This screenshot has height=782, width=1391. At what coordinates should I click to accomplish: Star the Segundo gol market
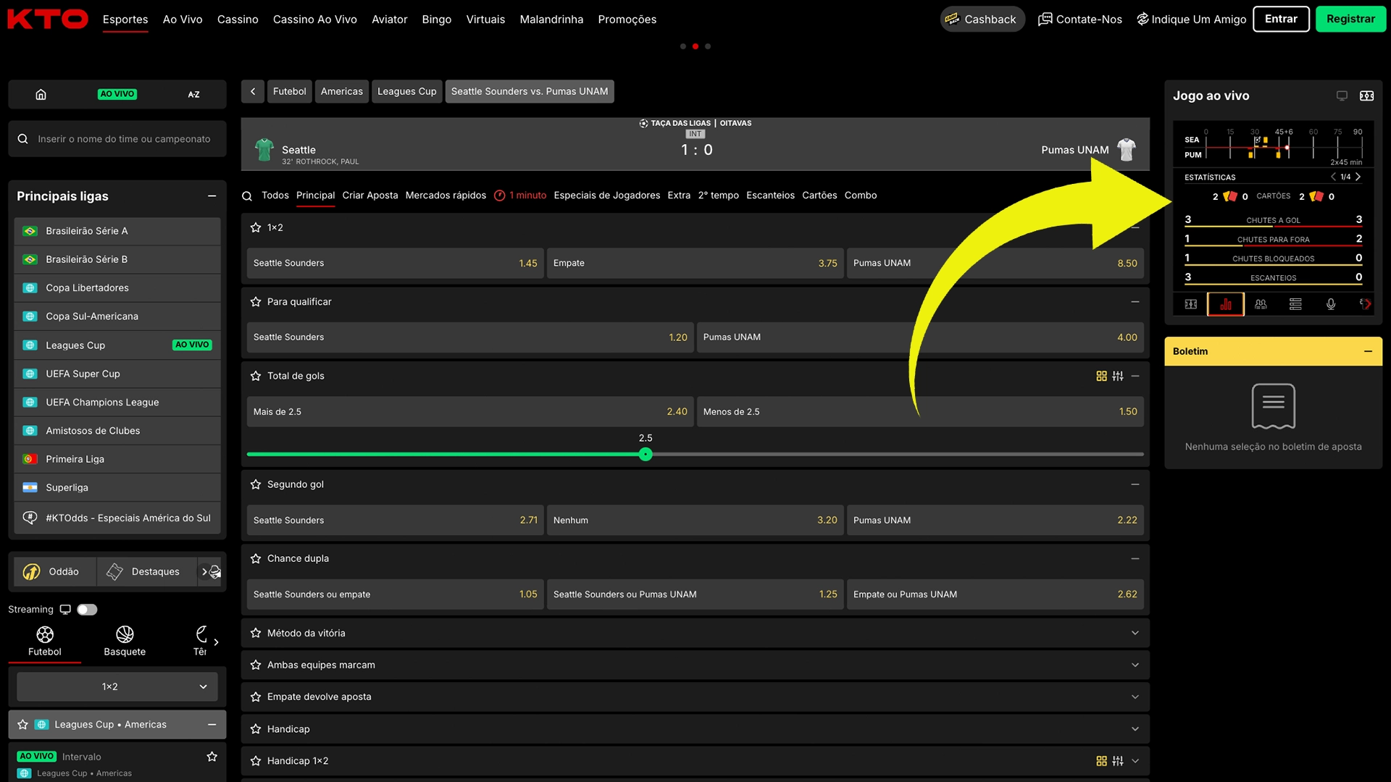[256, 484]
